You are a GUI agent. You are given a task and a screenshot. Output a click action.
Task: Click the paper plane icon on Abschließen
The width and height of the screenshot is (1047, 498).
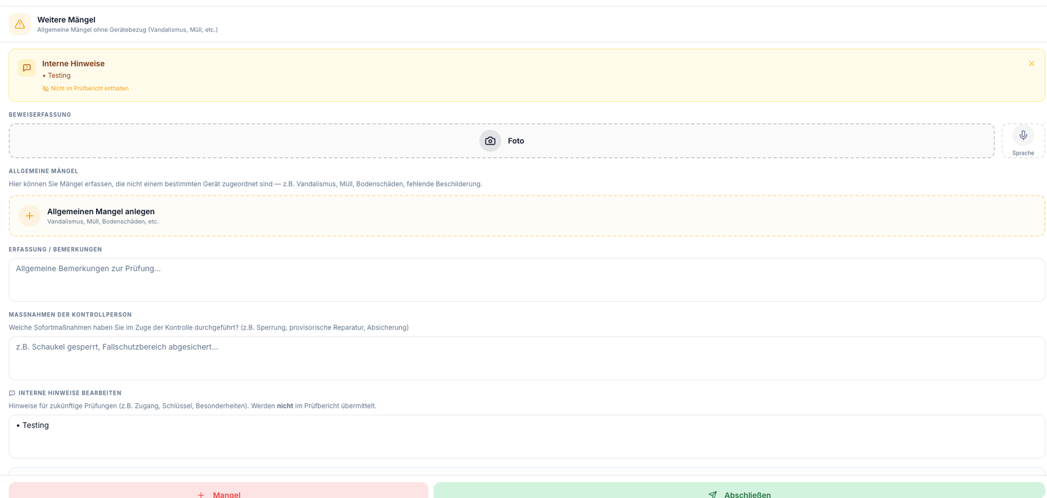point(713,495)
